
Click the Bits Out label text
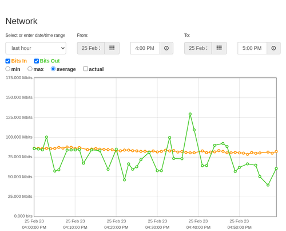(50, 61)
